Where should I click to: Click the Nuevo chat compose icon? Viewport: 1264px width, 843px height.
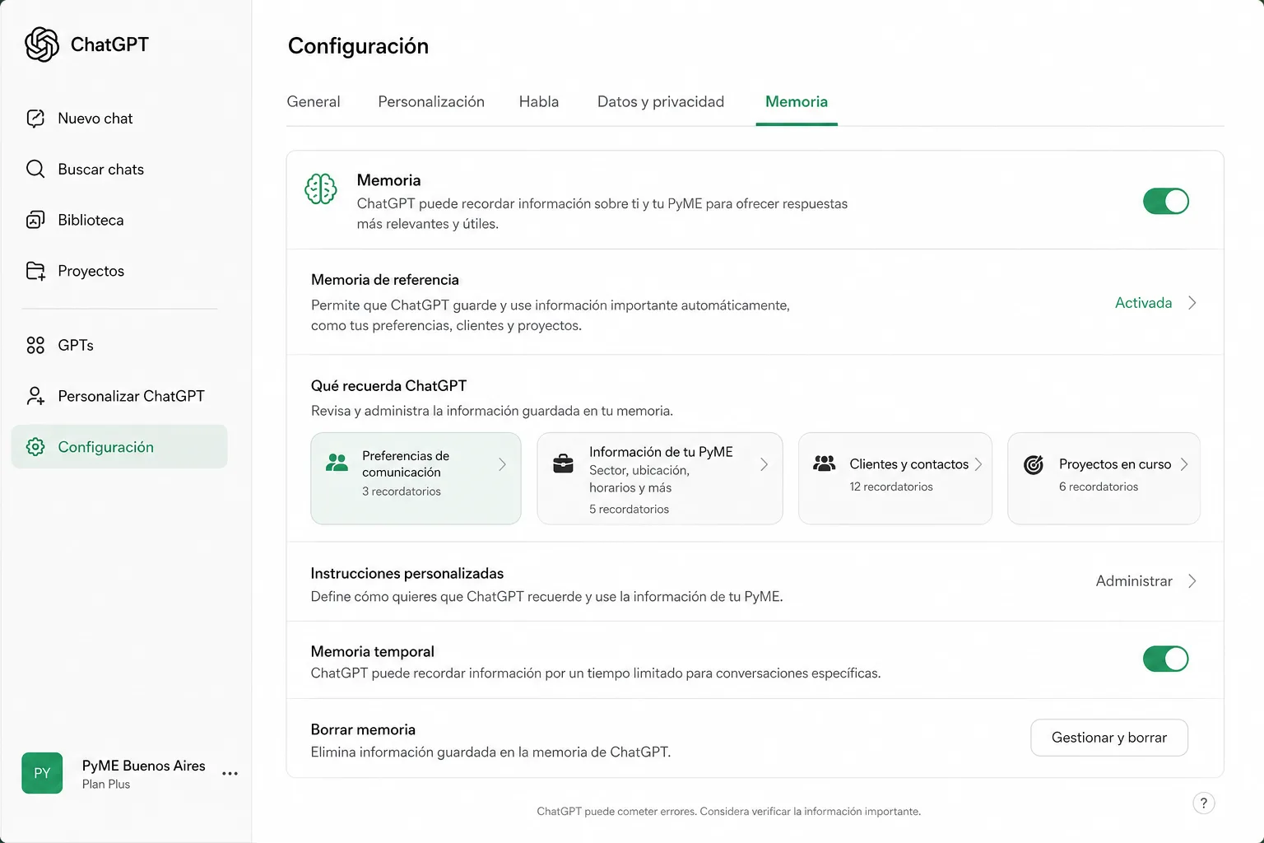[35, 119]
